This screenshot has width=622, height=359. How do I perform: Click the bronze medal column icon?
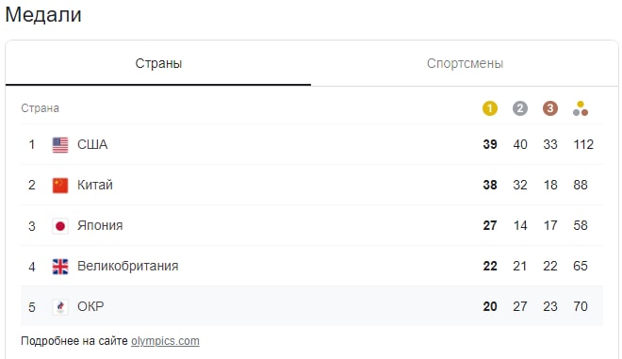549,108
